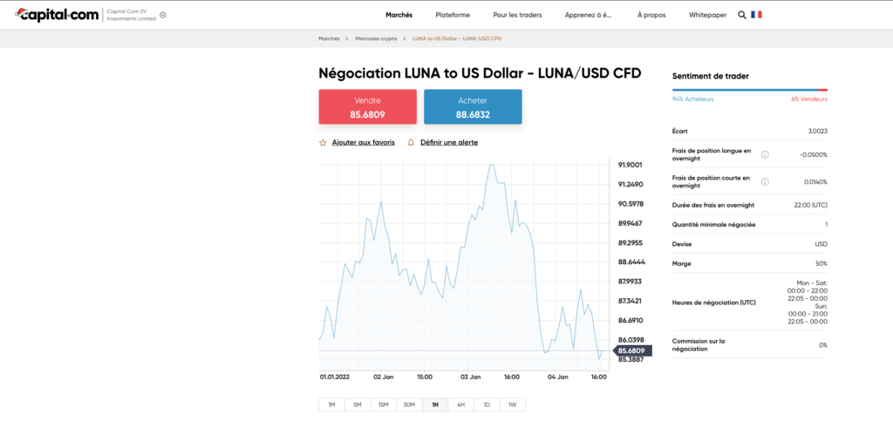
Task: Select the 1W chart timeframe
Action: click(513, 405)
